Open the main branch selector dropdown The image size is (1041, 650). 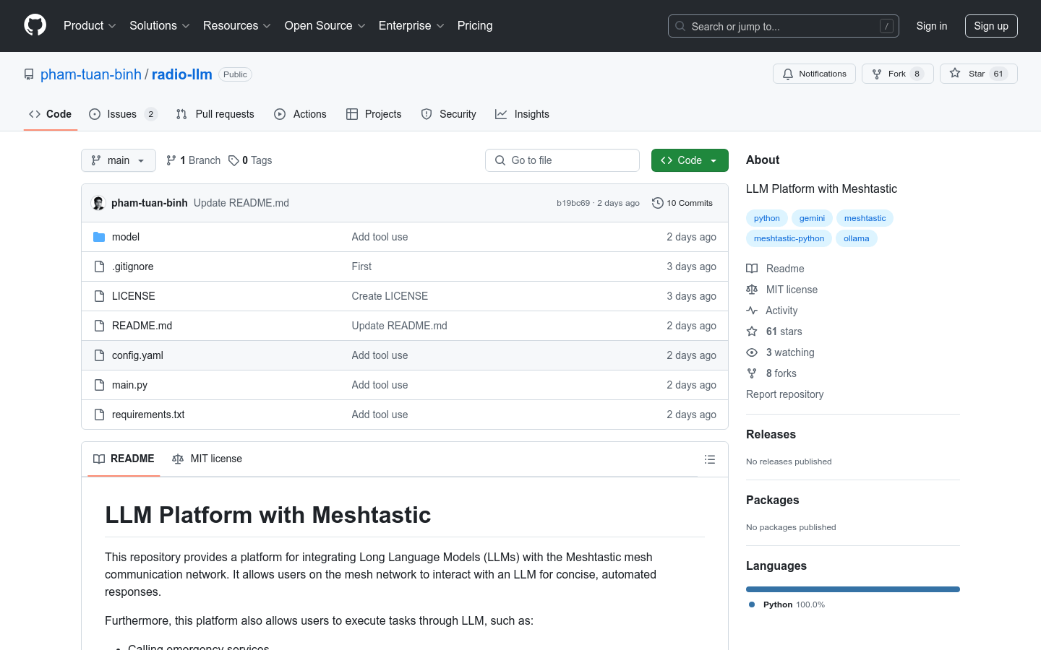tap(119, 160)
